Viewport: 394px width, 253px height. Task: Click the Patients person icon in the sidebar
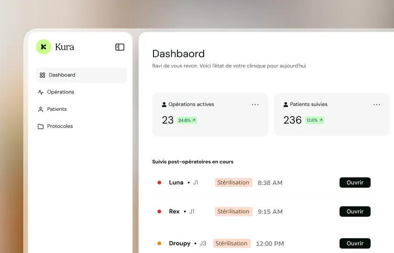click(41, 109)
